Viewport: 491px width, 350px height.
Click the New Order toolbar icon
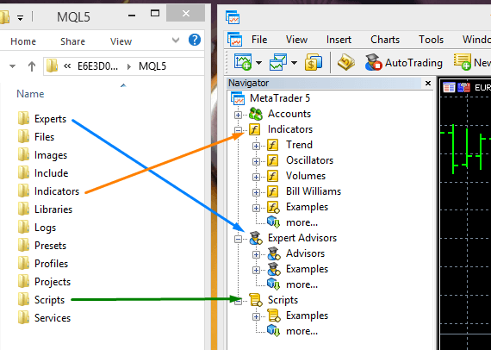pos(463,62)
